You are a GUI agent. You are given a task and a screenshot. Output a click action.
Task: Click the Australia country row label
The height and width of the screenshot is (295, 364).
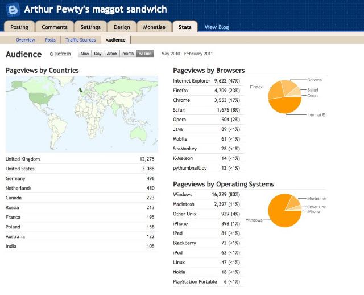(15, 237)
